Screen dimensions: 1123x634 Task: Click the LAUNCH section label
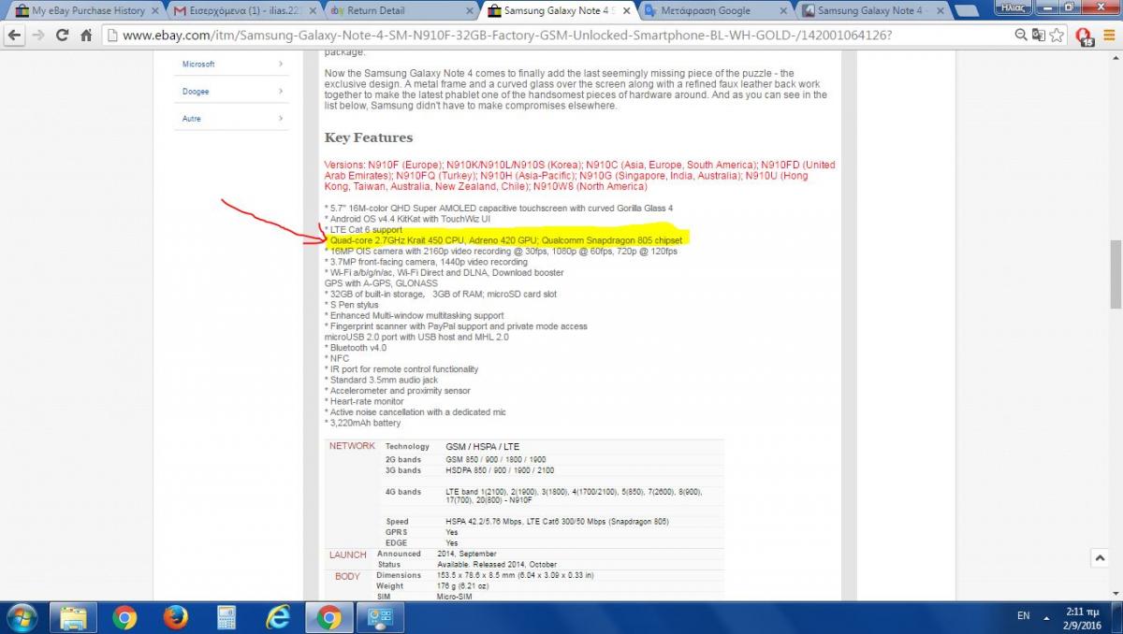(x=347, y=555)
